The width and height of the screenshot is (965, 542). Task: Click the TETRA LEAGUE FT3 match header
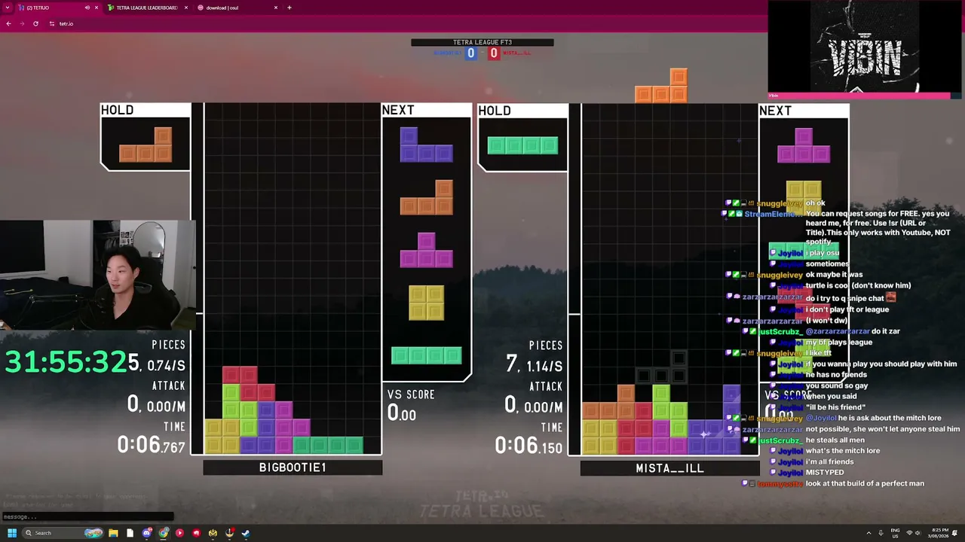[x=482, y=42]
